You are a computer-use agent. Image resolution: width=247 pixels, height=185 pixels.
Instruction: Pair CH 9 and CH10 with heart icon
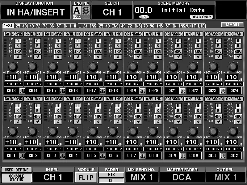[x=183, y=156]
